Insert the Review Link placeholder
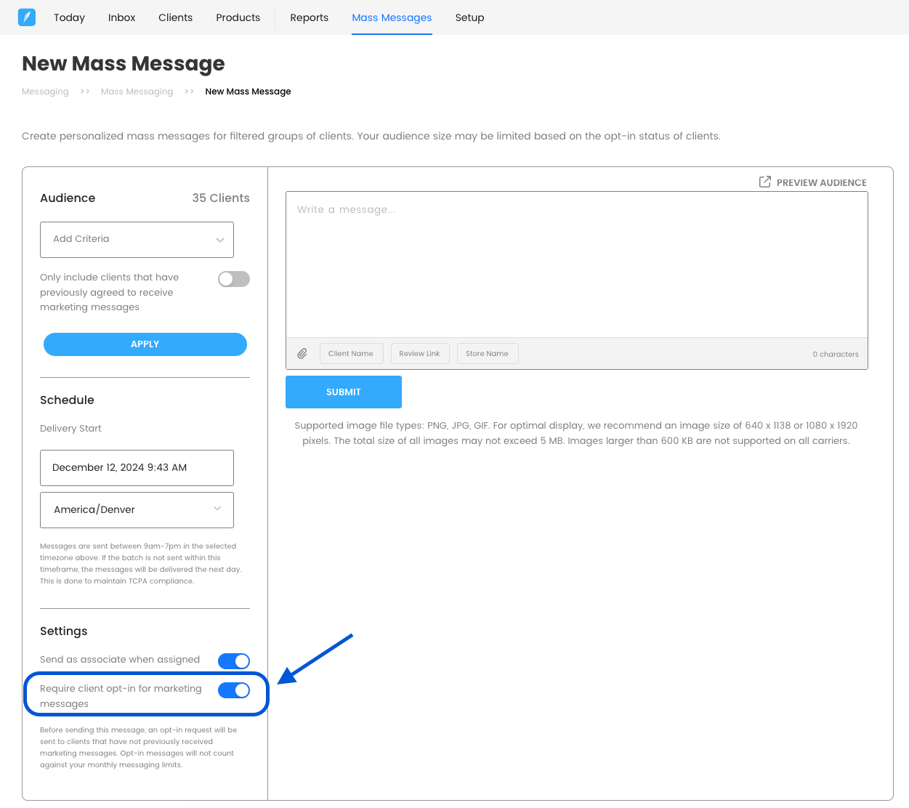The height and width of the screenshot is (808, 909). click(x=420, y=354)
